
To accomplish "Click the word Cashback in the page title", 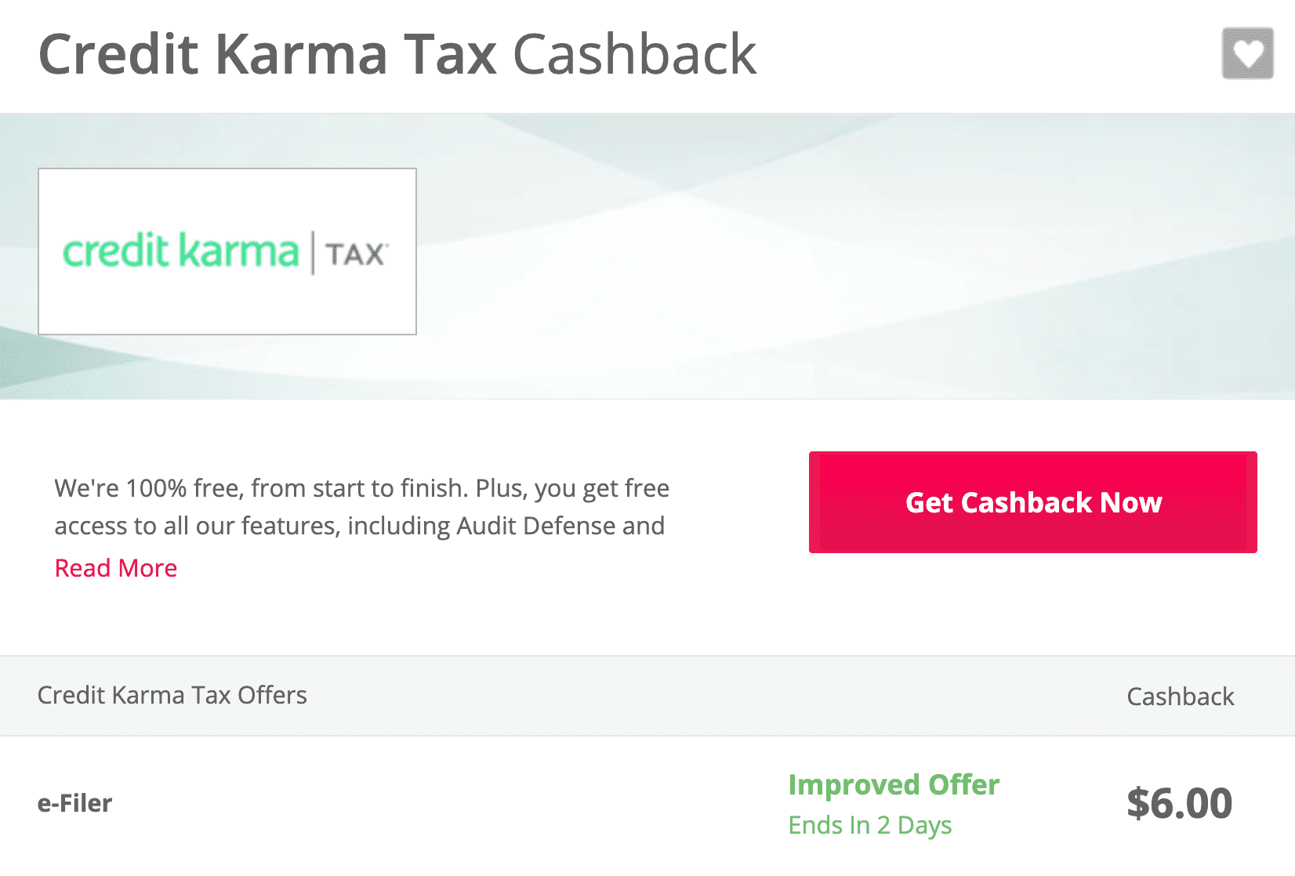I will point(635,54).
